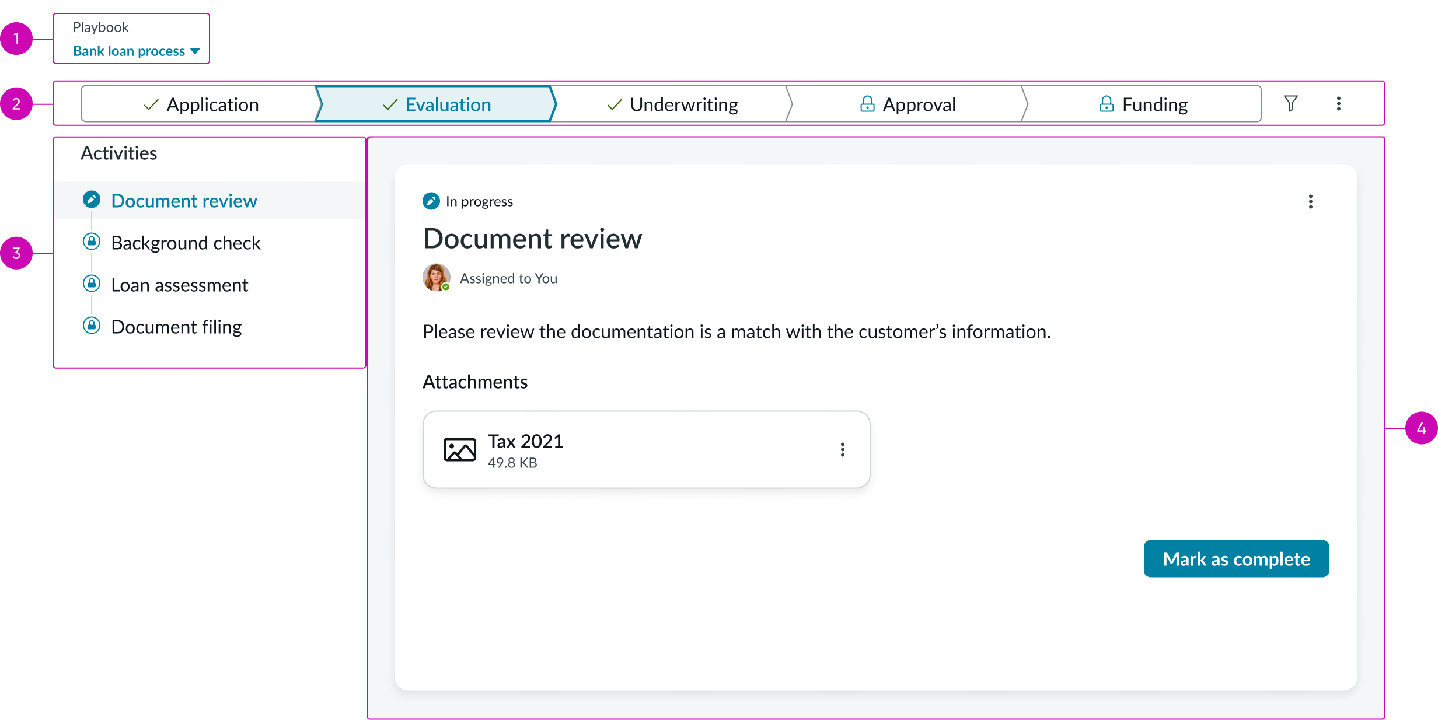Select Loan assessment activity
Screen dimensions: 1438x720
[179, 285]
